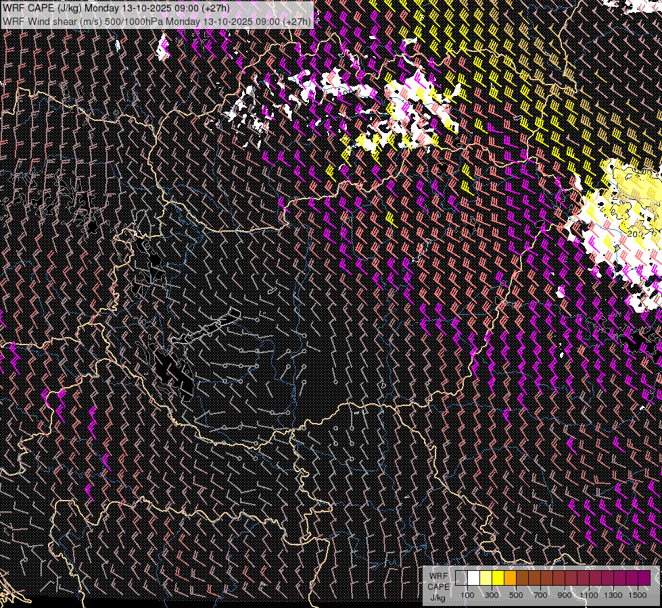
Task: Click the "1500" legend value label
Action: [637, 595]
